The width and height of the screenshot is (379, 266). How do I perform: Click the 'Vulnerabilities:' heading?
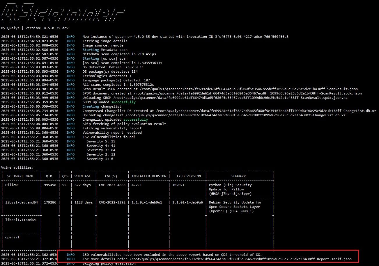17,167
